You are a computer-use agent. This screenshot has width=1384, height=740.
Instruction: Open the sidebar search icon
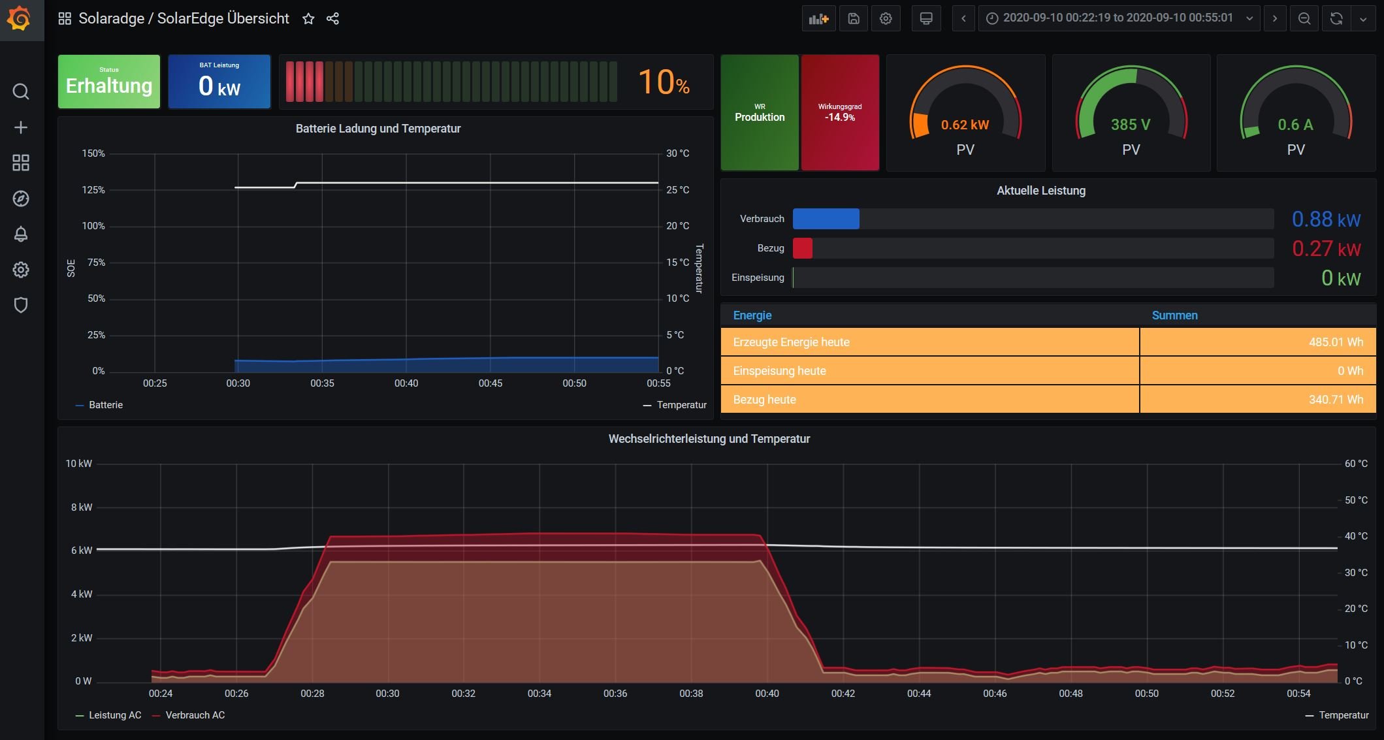tap(21, 91)
